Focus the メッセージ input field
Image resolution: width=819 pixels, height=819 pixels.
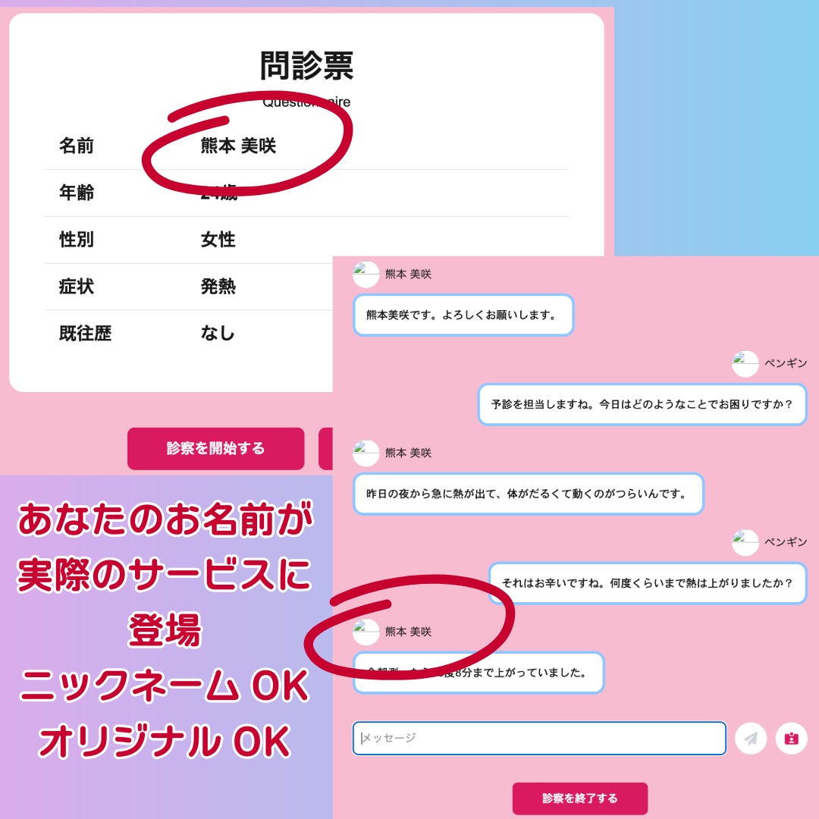click(x=539, y=738)
